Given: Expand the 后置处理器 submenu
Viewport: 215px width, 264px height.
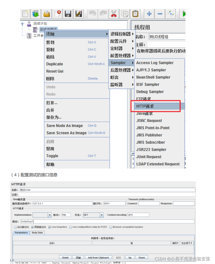Looking at the screenshot, I should (x=122, y=70).
